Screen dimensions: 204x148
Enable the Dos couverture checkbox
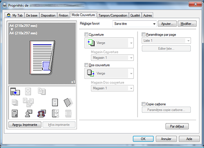[x=86, y=65]
